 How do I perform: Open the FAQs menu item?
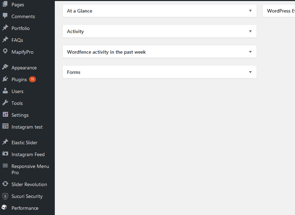click(x=17, y=40)
